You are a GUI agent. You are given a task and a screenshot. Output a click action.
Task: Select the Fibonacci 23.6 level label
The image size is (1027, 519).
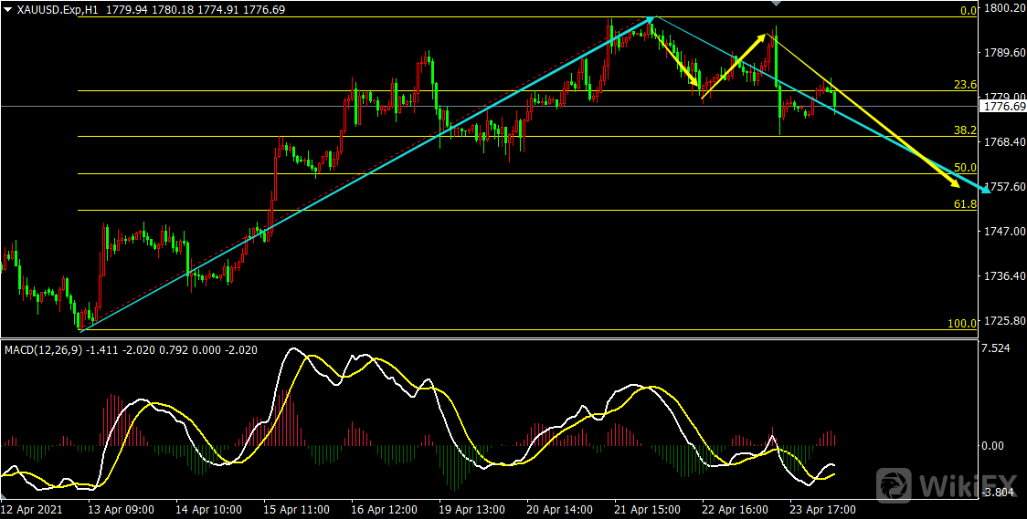tap(965, 85)
